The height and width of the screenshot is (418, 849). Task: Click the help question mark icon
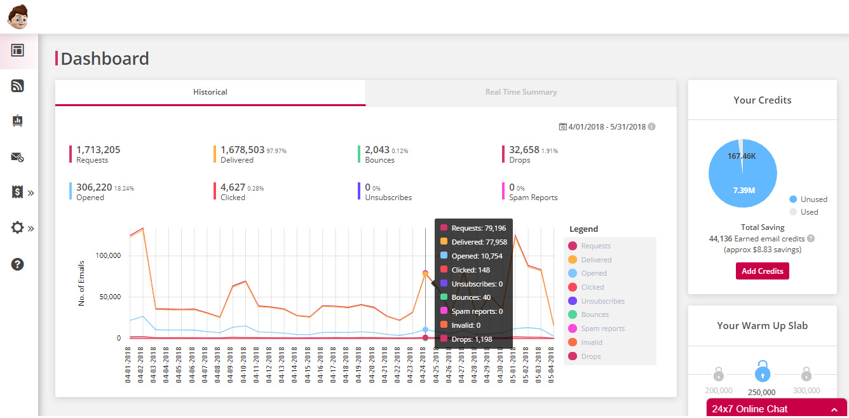[18, 264]
